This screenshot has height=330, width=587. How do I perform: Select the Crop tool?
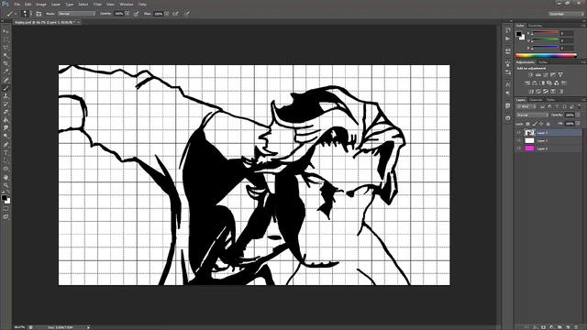pyautogui.click(x=6, y=63)
